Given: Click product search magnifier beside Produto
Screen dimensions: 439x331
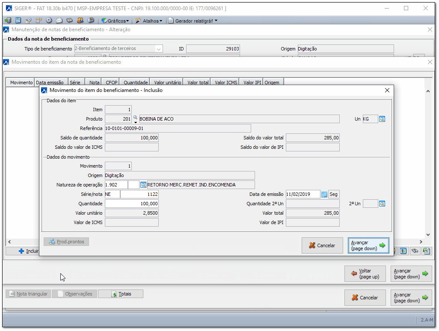Looking at the screenshot, I should tap(136, 118).
